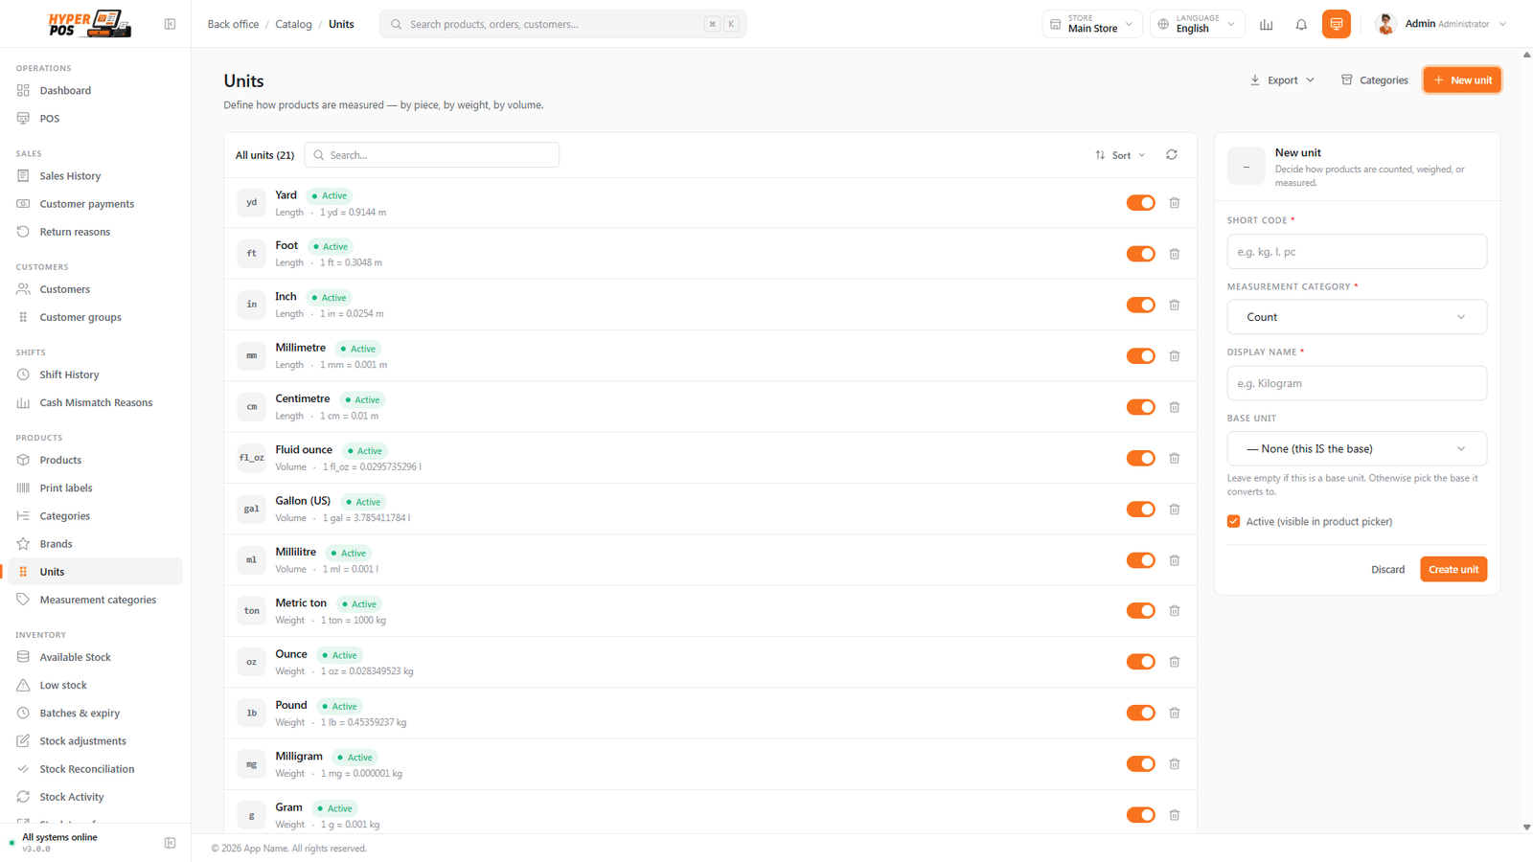1533x862 pixels.
Task: Click the page scrollbar down arrow
Action: (x=1526, y=828)
